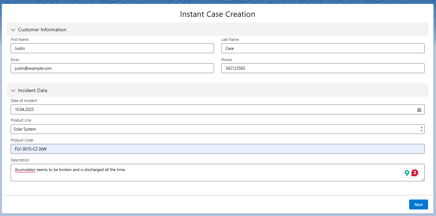Click the Next button

pos(418,204)
